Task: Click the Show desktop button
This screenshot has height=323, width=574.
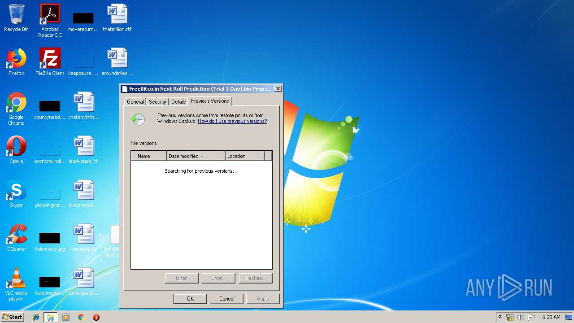Action: (570, 317)
